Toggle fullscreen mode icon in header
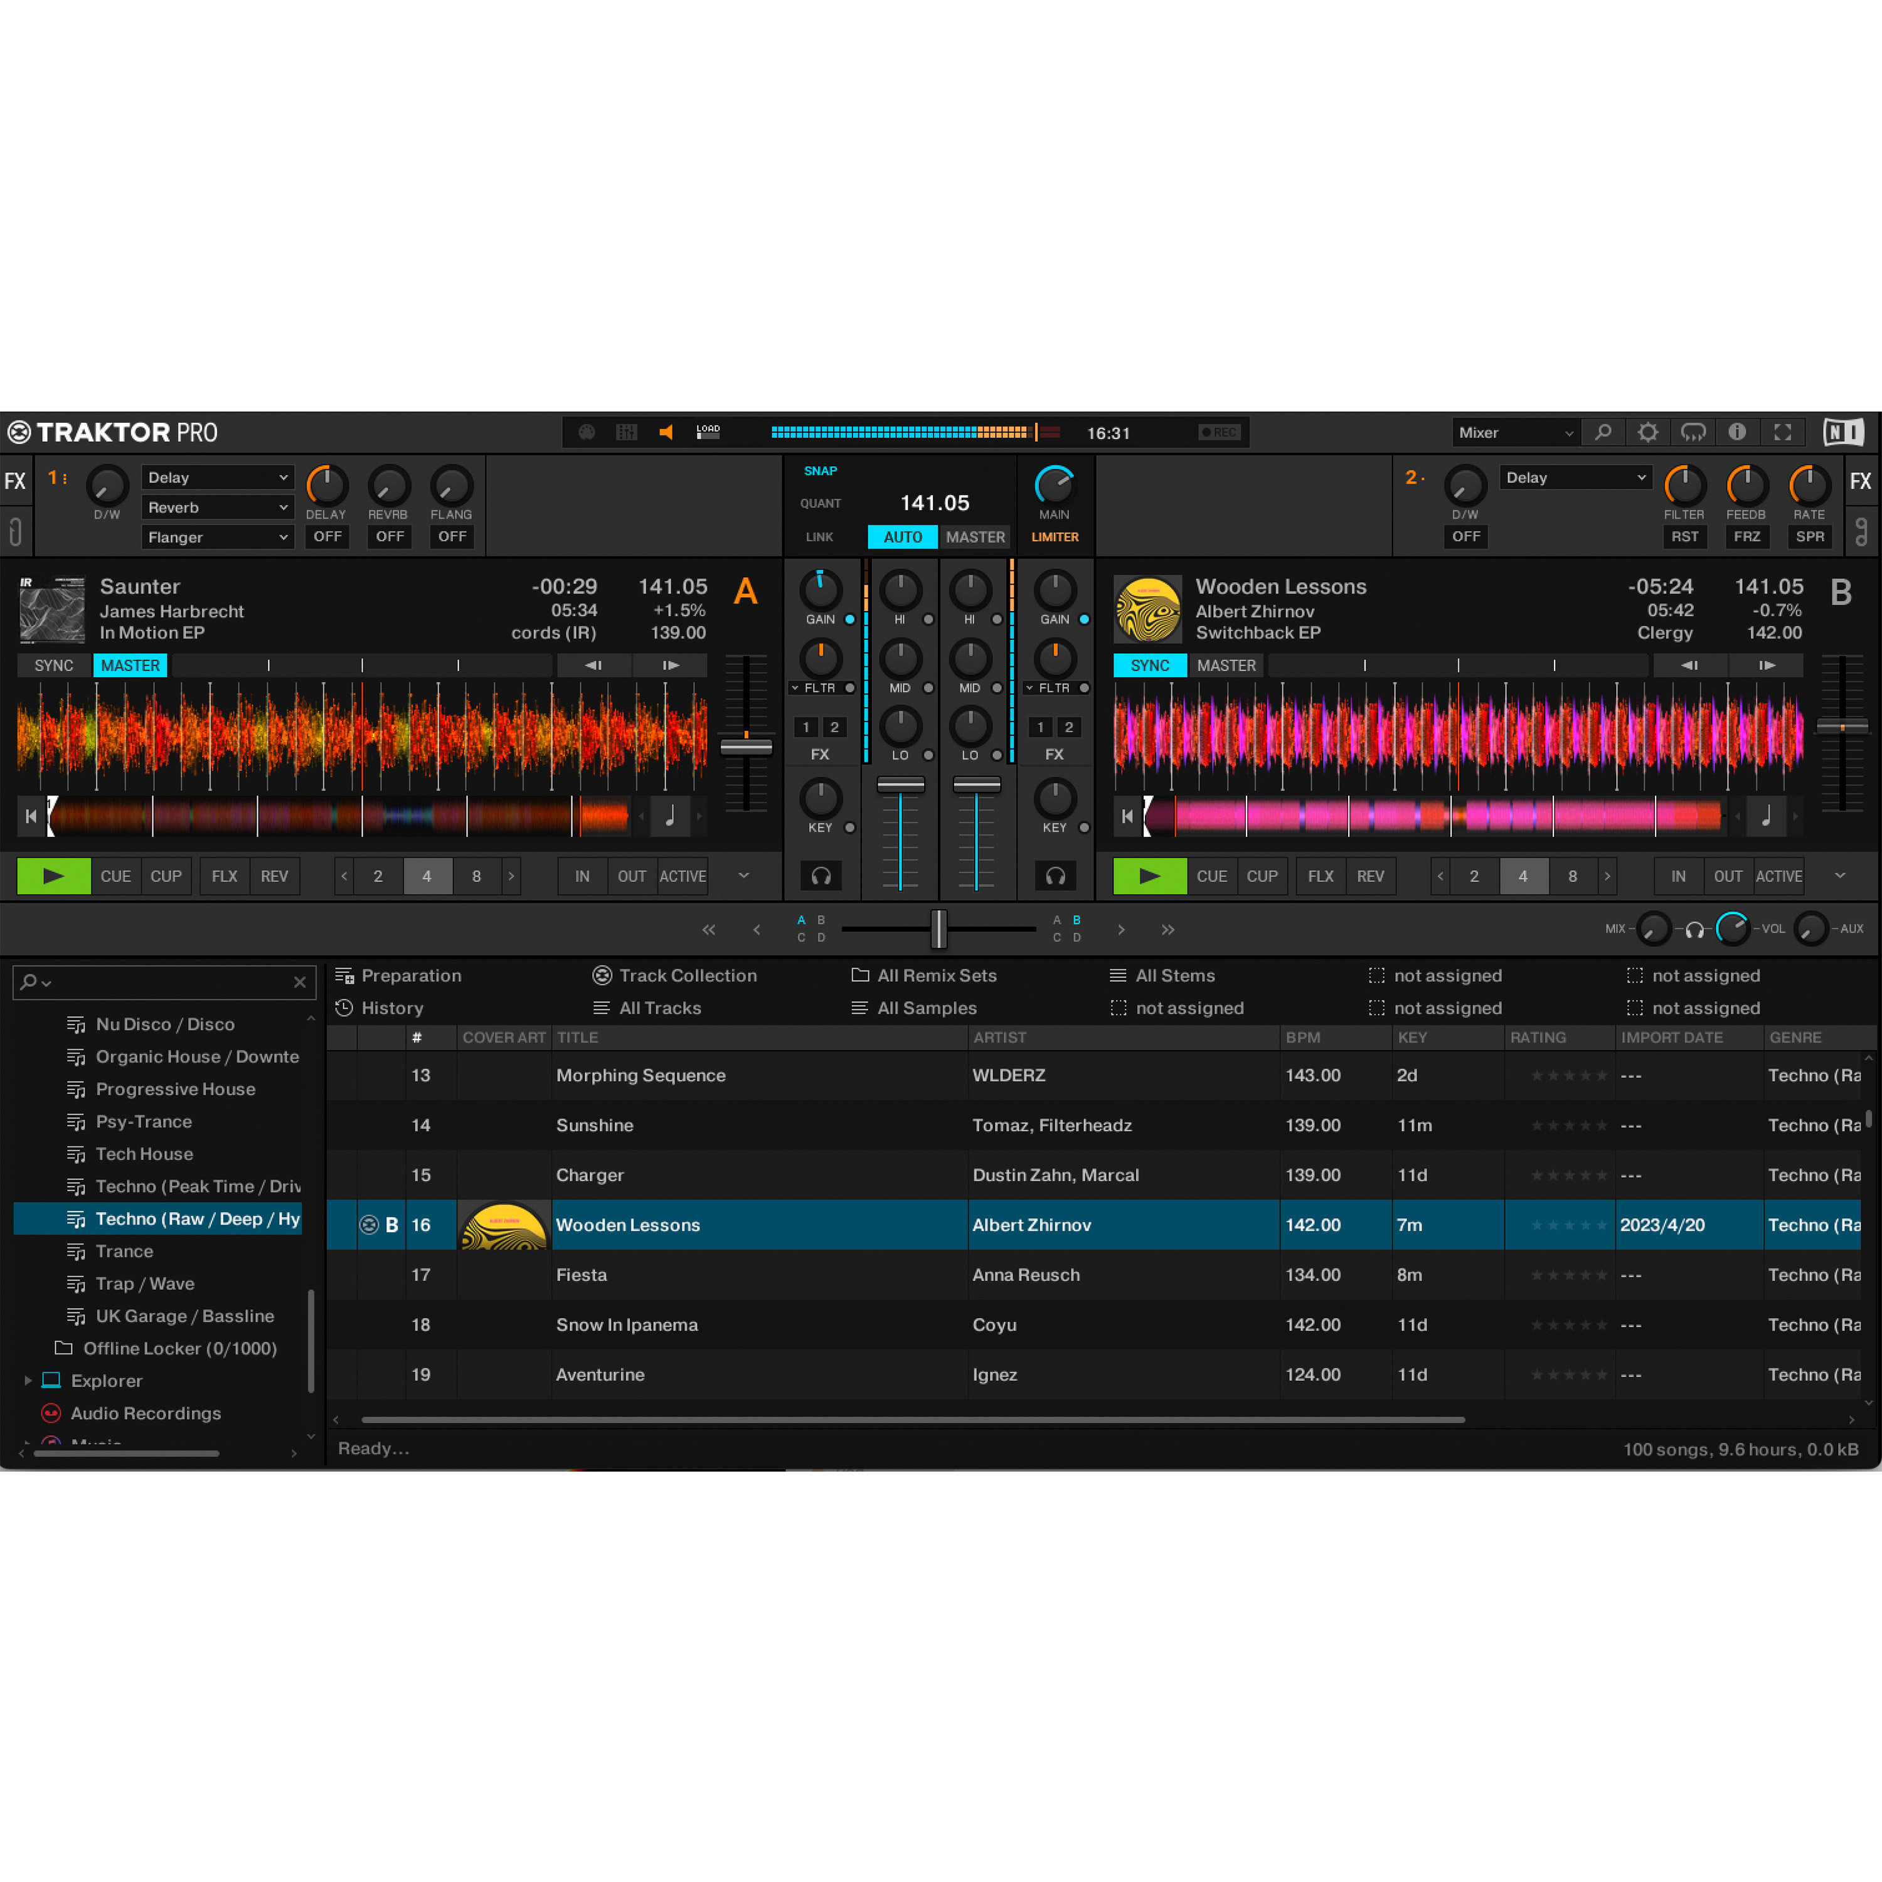This screenshot has height=1882, width=1882. pos(1783,432)
